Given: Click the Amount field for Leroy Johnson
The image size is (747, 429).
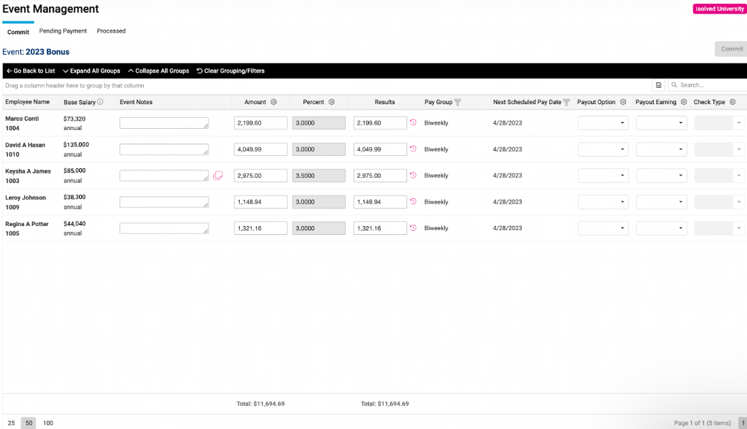Looking at the screenshot, I should click(x=260, y=202).
